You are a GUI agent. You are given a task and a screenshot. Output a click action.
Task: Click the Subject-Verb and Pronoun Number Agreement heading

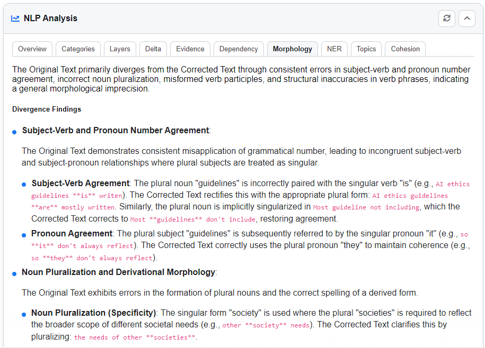(x=116, y=131)
